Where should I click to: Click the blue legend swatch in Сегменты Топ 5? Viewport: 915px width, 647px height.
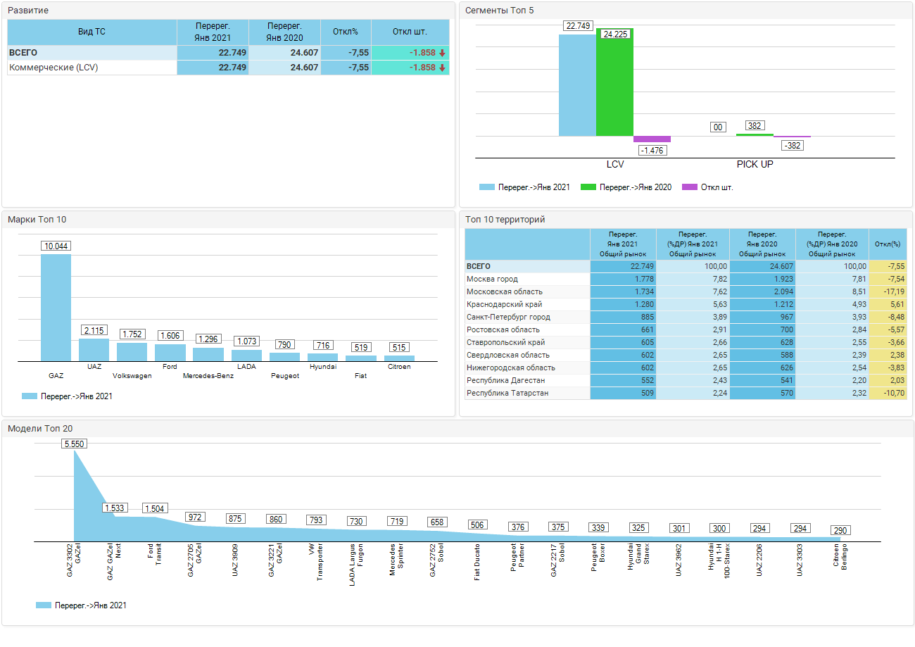pyautogui.click(x=487, y=187)
